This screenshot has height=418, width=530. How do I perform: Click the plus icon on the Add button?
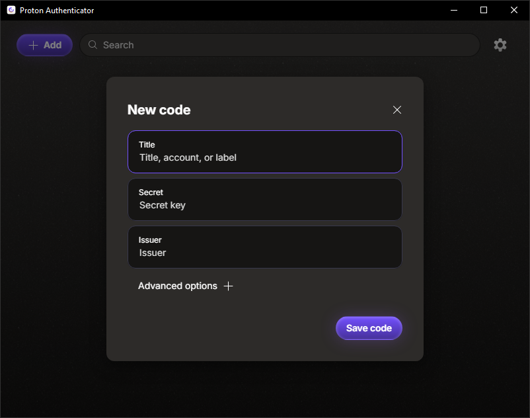33,45
